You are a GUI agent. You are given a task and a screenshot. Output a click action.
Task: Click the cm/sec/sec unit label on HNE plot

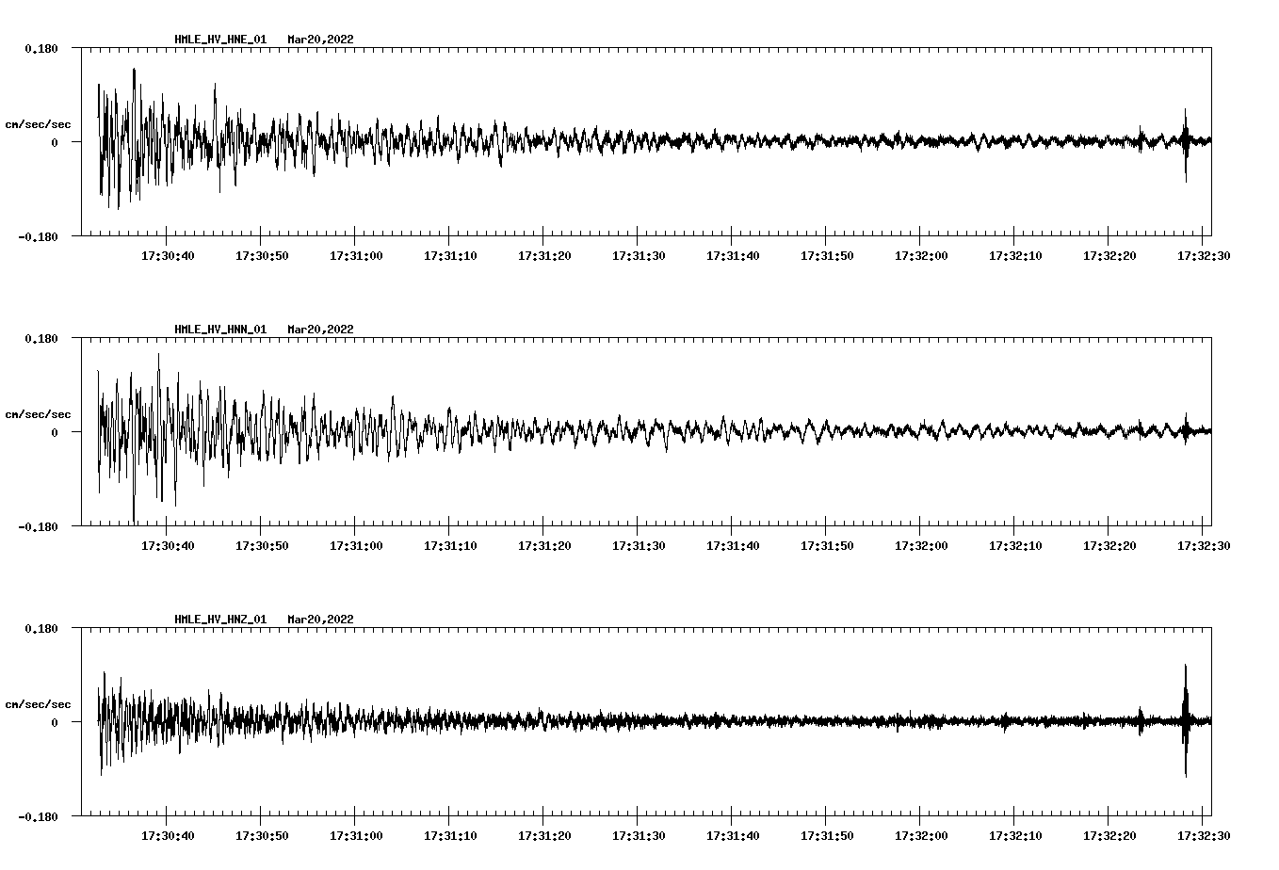(39, 124)
